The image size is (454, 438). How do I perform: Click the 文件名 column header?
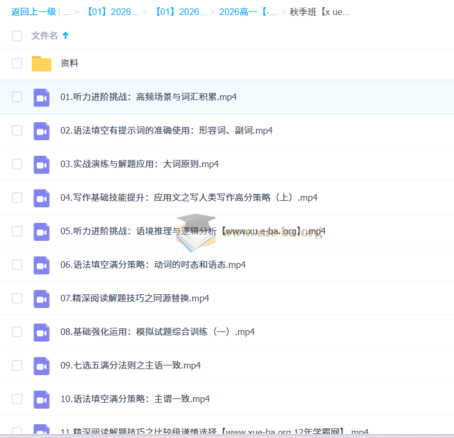click(x=44, y=36)
